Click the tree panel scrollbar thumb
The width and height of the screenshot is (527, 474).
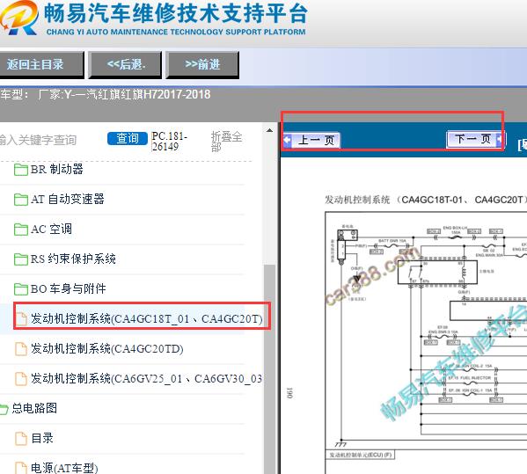[269, 368]
